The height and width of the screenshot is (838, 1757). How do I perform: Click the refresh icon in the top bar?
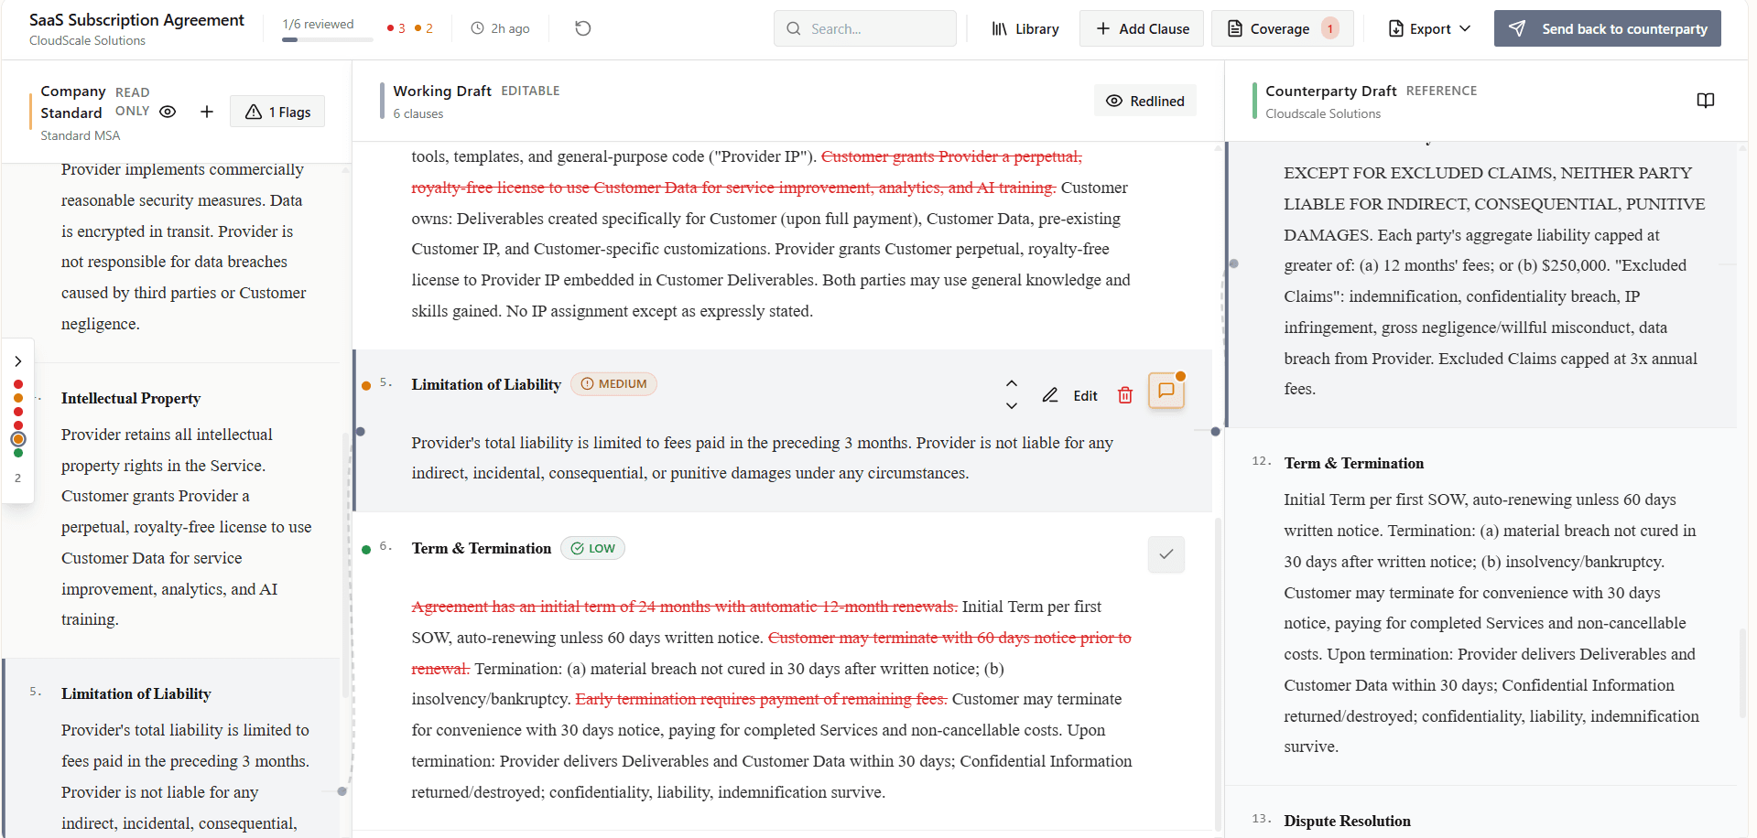[582, 28]
